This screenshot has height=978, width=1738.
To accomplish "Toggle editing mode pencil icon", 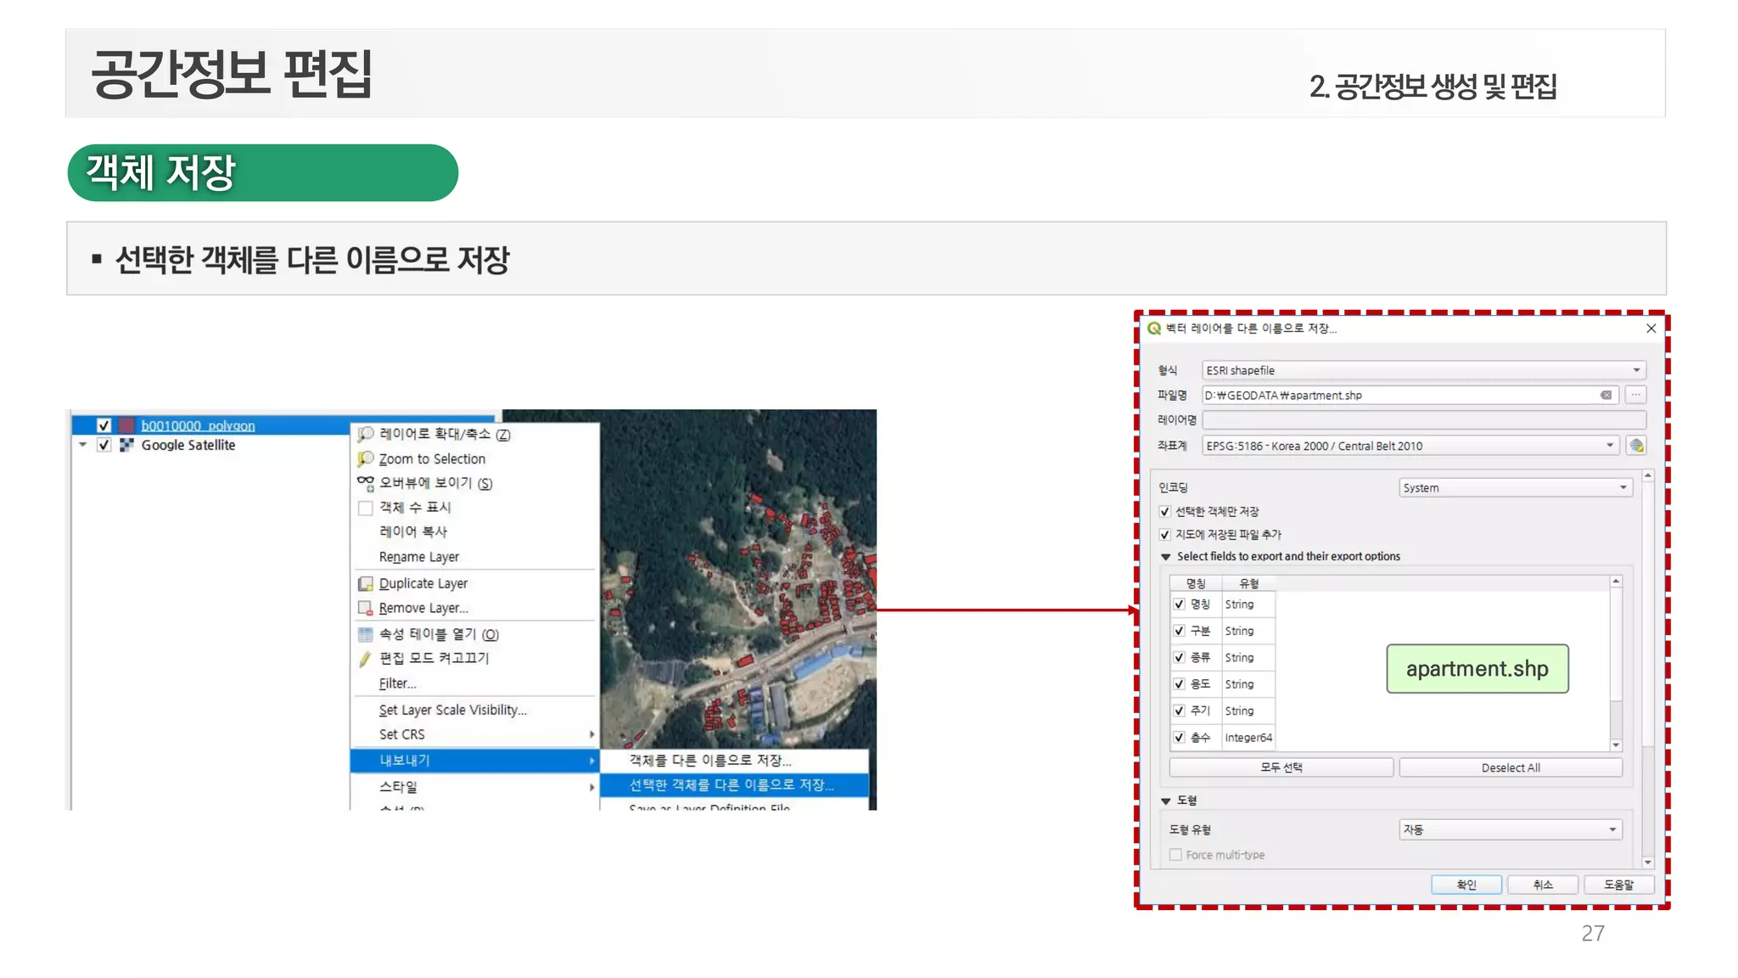I will pyautogui.click(x=366, y=658).
